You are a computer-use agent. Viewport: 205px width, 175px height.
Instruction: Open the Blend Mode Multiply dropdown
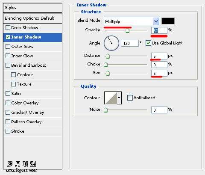pyautogui.click(x=132, y=21)
